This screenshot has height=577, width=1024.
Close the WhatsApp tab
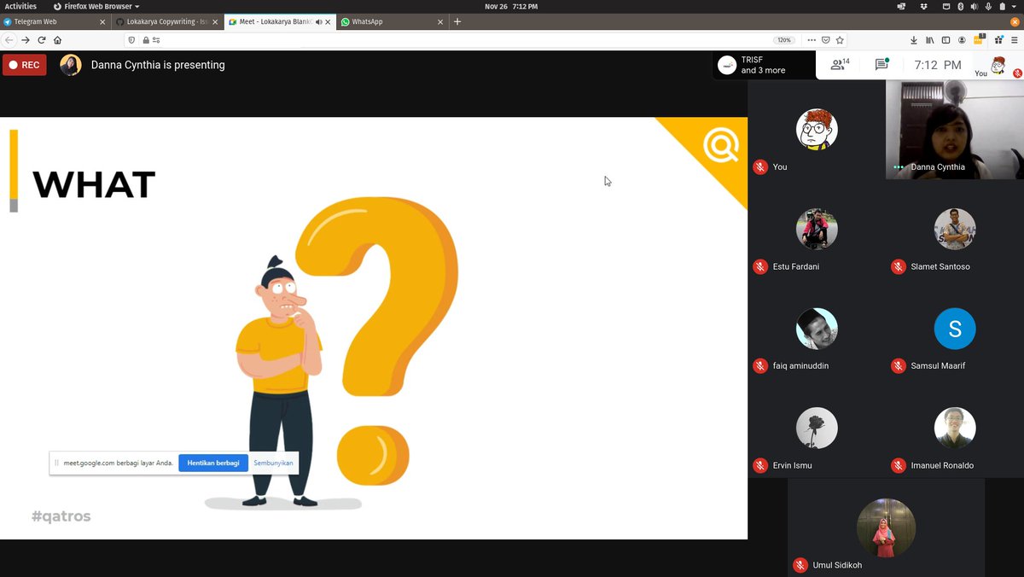click(441, 21)
